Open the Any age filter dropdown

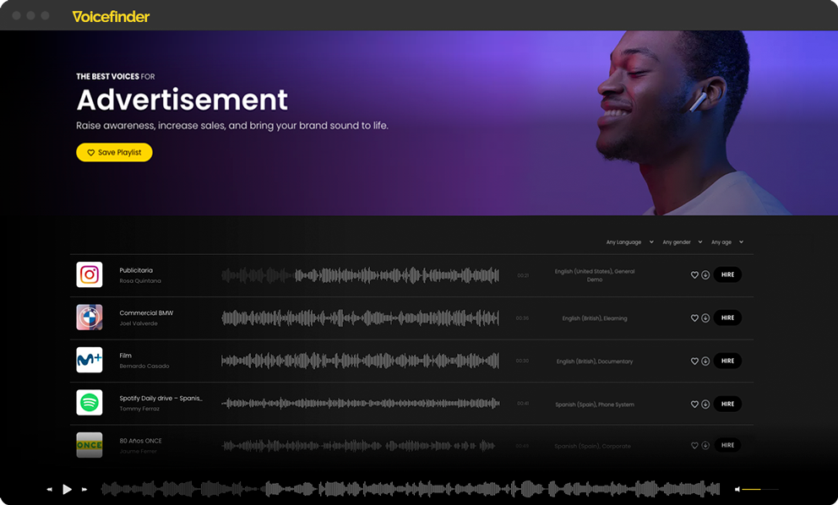click(x=726, y=242)
